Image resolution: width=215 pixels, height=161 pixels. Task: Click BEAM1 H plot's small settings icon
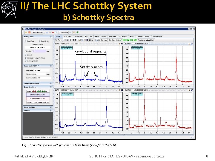[120, 44]
